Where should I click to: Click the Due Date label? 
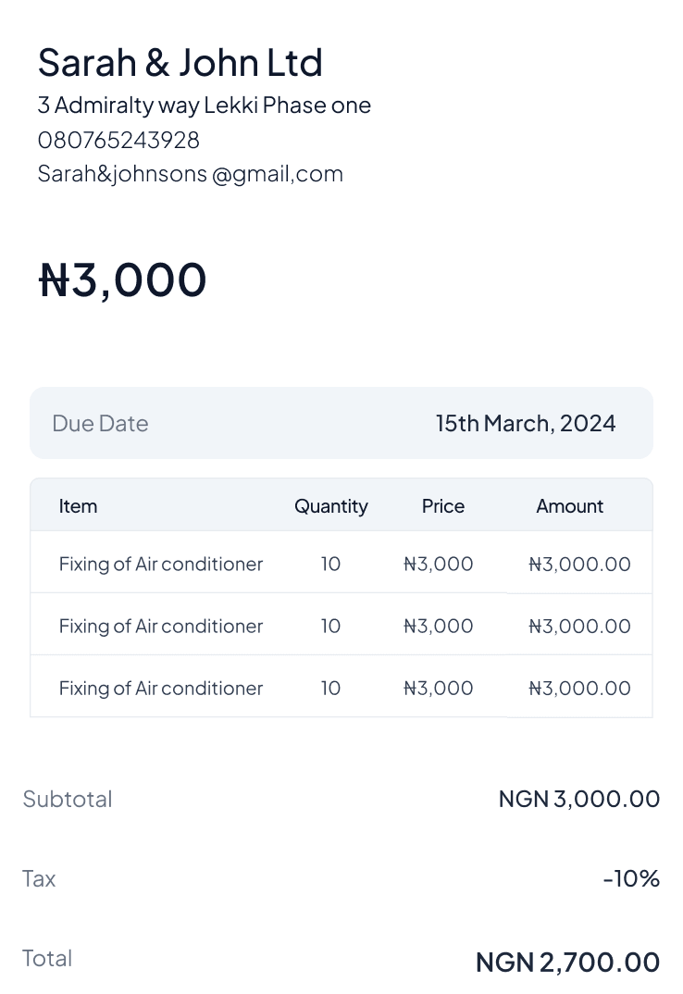(100, 424)
